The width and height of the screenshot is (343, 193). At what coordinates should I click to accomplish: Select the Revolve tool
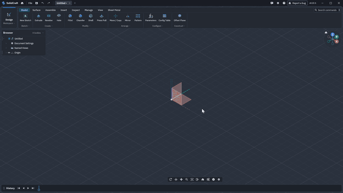click(x=48, y=18)
